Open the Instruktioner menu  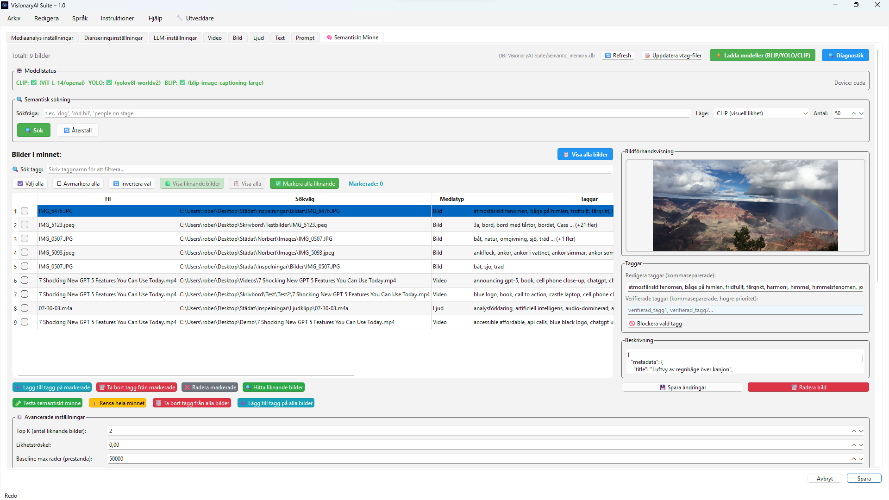coord(118,19)
